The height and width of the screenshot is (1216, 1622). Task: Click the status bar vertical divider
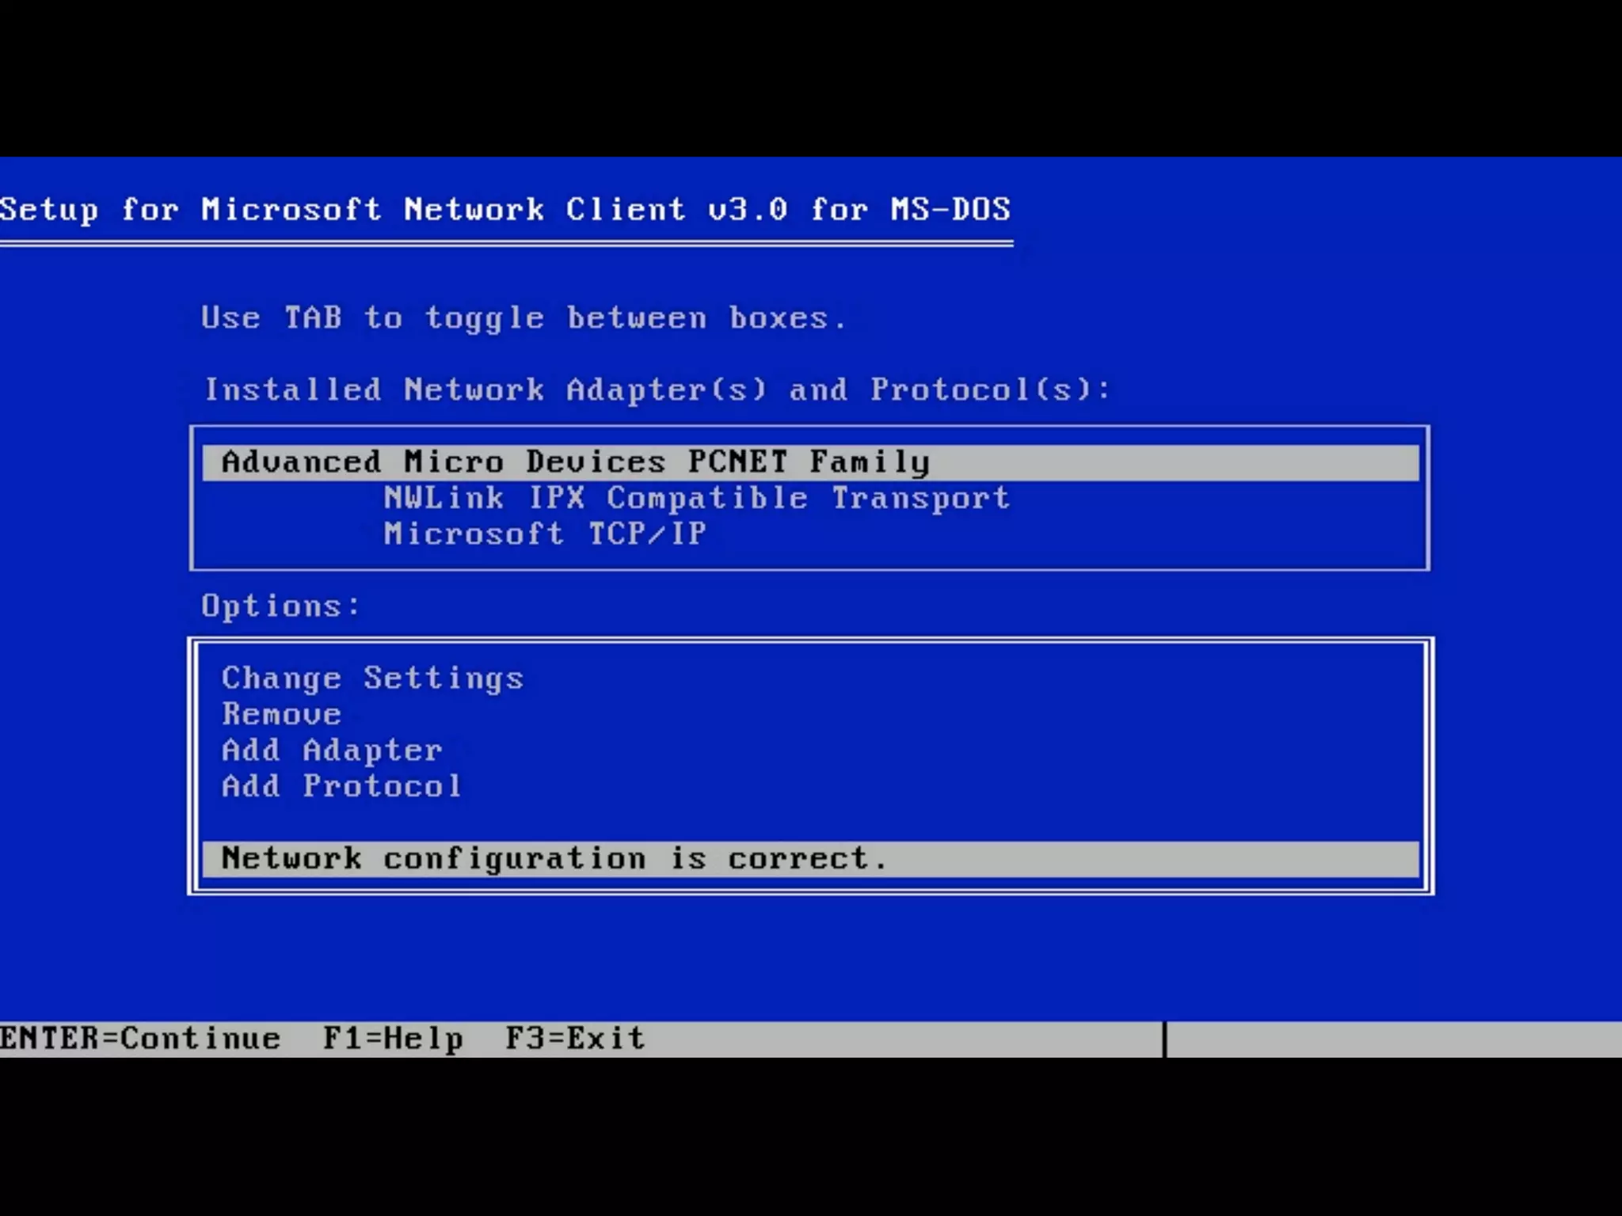pos(1165,1039)
